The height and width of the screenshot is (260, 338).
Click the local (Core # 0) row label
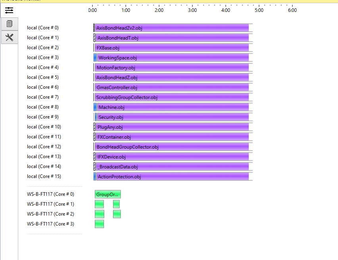coord(42,28)
